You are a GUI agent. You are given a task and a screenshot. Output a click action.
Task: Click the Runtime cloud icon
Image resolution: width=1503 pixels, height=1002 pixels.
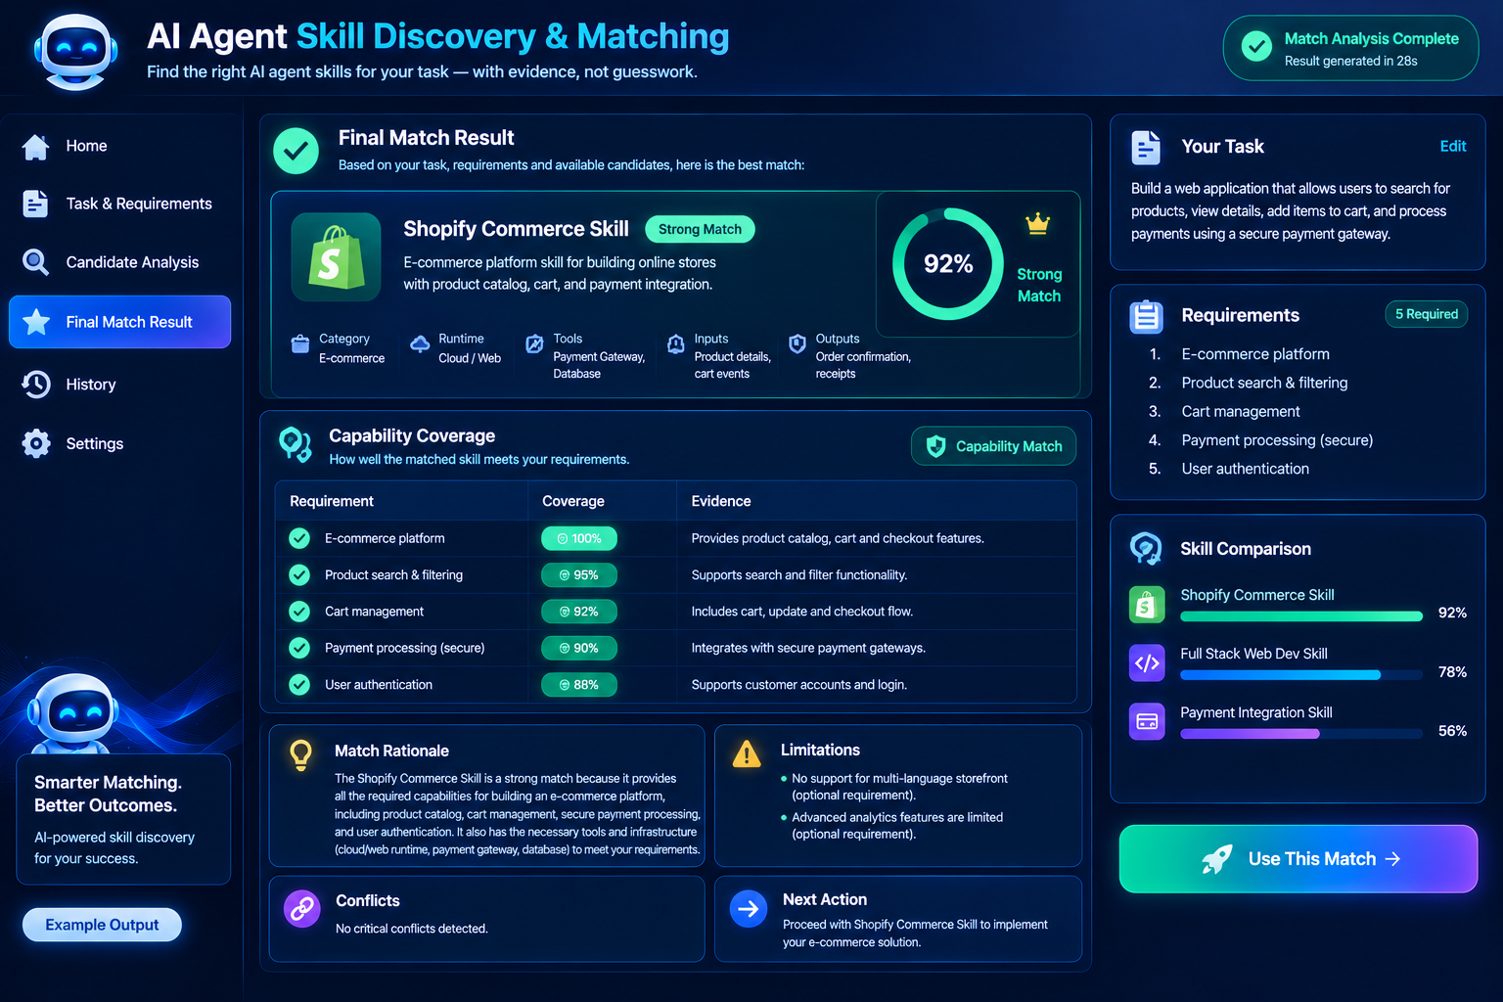coord(420,344)
